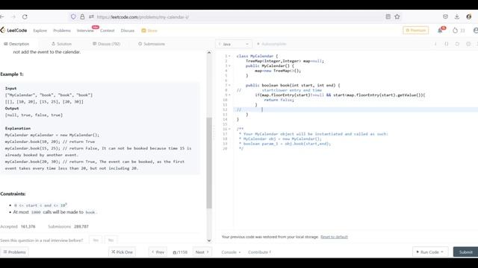Go forward with the browser forward arrow
Screen dimensions: 478x268
pyautogui.click(x=13, y=17)
